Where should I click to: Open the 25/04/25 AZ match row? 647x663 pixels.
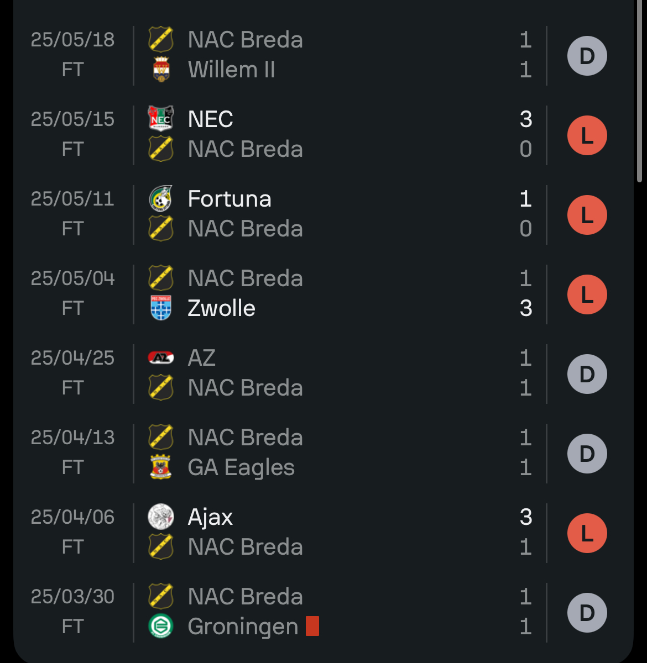(x=323, y=374)
